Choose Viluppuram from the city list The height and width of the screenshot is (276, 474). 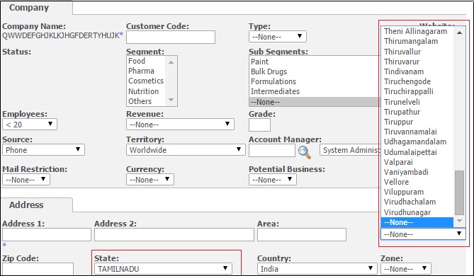[417, 192]
